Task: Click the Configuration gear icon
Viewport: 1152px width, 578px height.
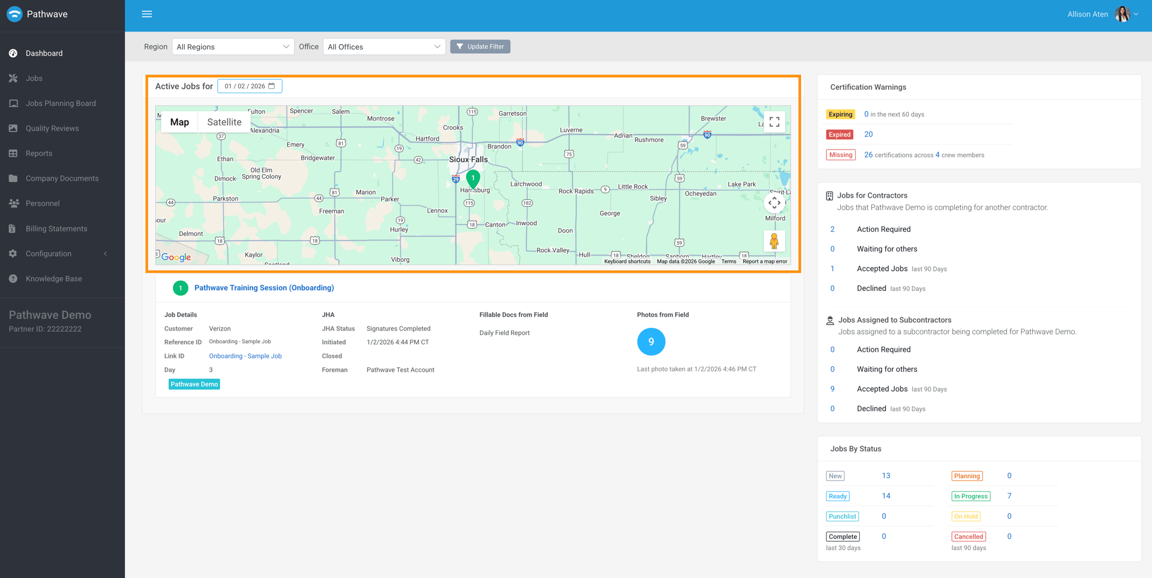Action: (x=13, y=254)
